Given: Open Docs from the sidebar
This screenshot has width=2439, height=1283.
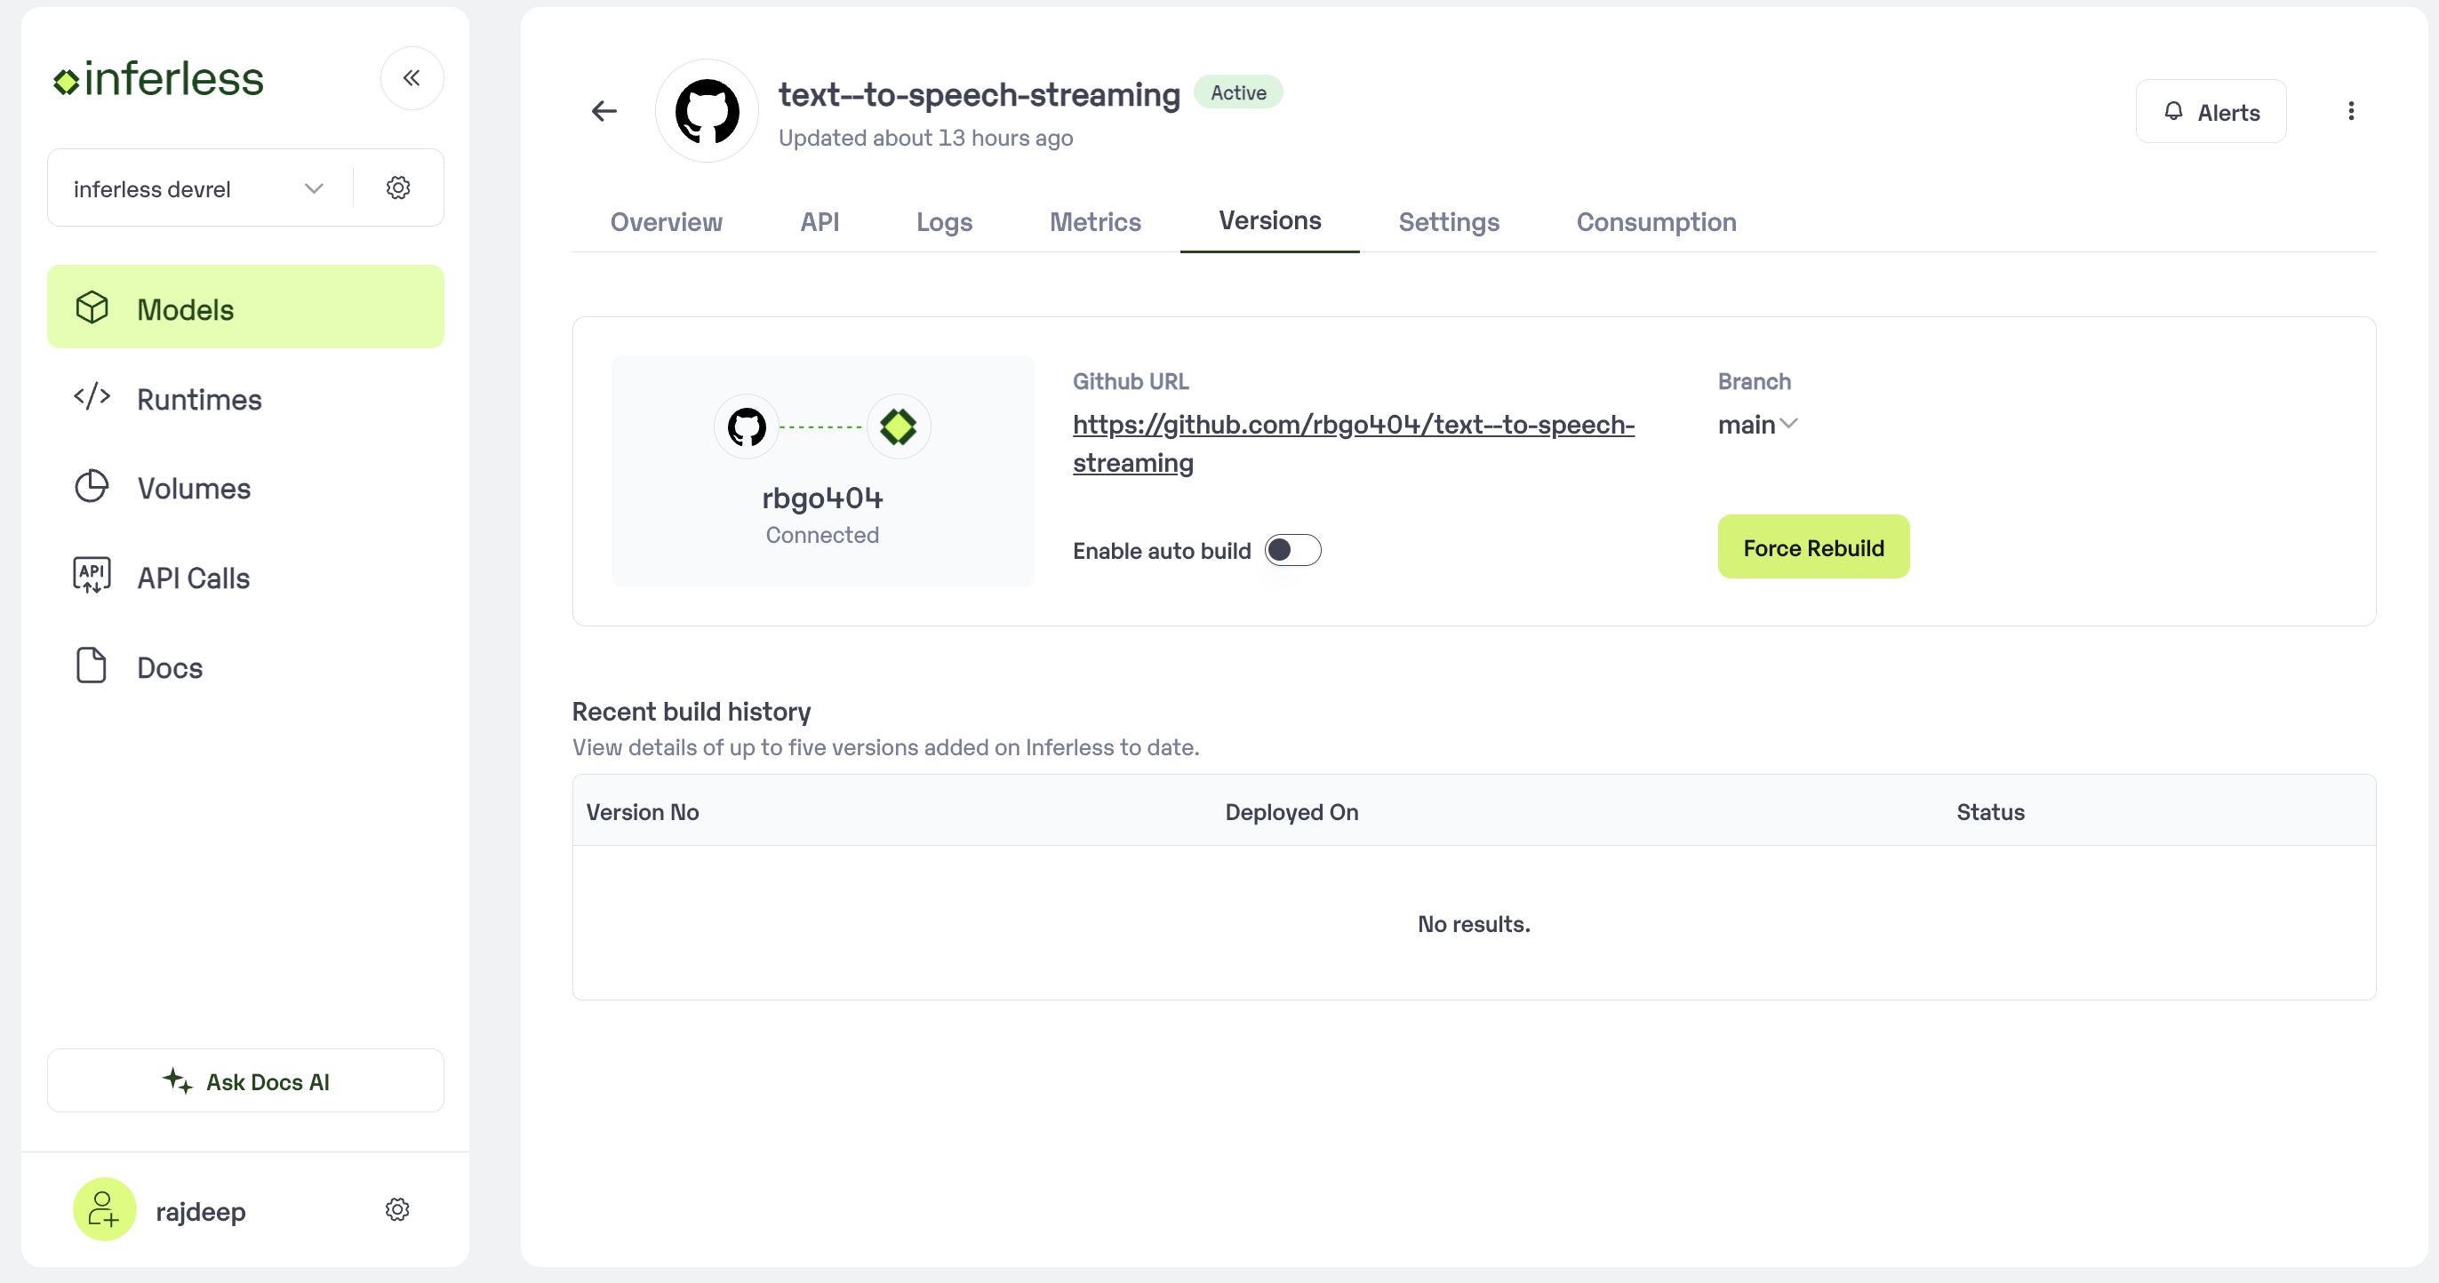Looking at the screenshot, I should click(x=169, y=667).
